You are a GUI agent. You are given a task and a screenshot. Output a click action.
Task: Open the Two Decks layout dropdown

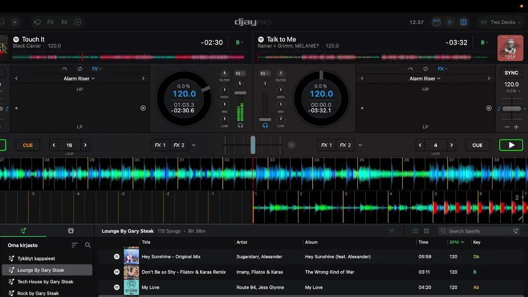coord(501,22)
